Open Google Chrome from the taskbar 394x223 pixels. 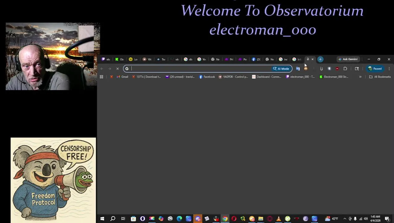click(x=225, y=219)
